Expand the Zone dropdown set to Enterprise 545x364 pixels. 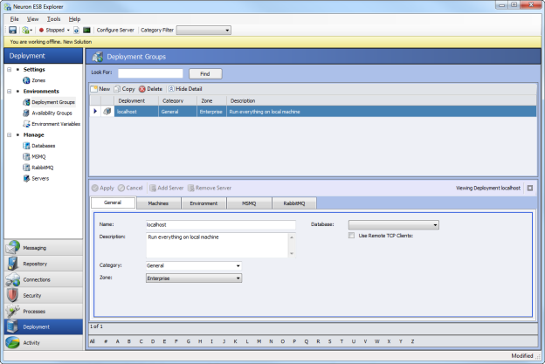(x=237, y=278)
